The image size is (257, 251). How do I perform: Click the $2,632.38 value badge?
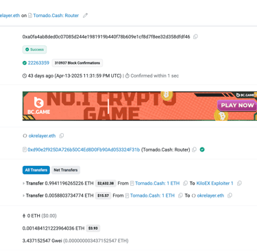[106, 183]
